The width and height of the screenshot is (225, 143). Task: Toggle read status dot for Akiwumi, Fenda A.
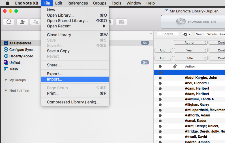click(x=160, y=99)
